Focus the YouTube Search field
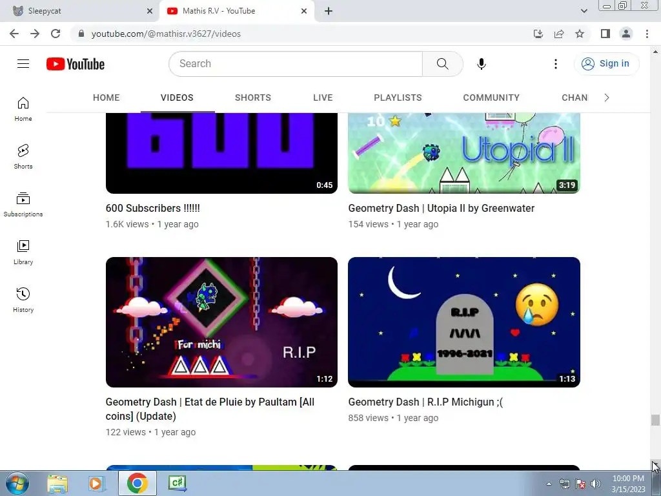The width and height of the screenshot is (661, 496). click(296, 64)
